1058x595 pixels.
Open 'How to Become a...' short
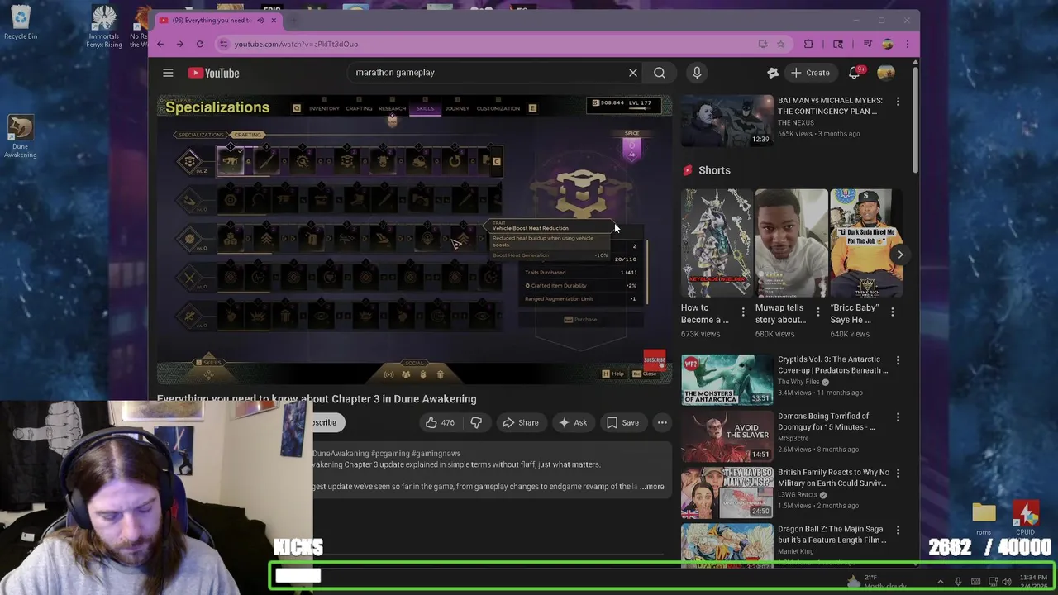coord(717,243)
